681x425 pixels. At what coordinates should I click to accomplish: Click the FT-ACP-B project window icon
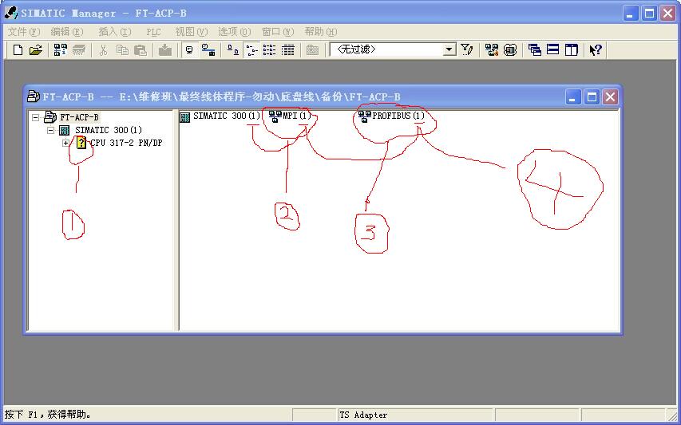[x=34, y=96]
